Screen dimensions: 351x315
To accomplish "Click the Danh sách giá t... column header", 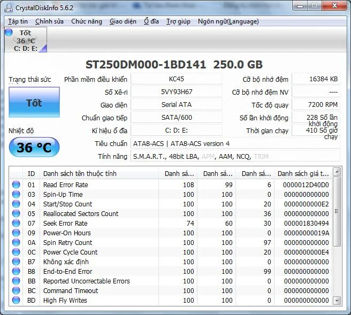I will point(303,174).
